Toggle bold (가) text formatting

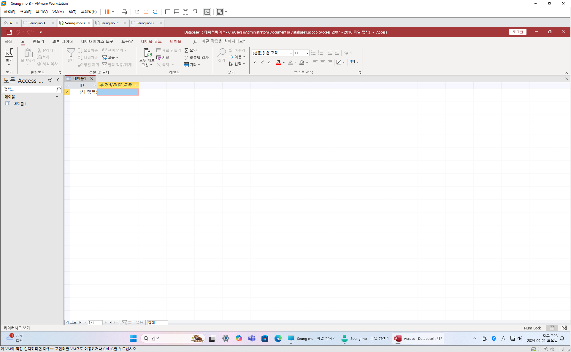tap(255, 62)
